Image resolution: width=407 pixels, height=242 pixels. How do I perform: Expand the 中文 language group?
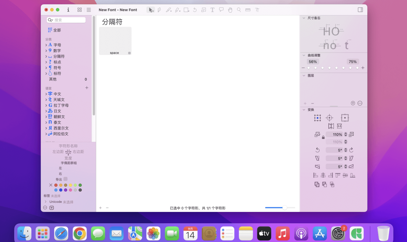[x=46, y=94]
